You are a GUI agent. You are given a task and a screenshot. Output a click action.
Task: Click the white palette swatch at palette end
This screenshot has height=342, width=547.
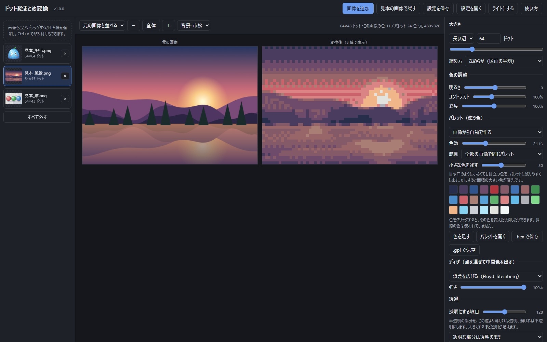pyautogui.click(x=505, y=210)
